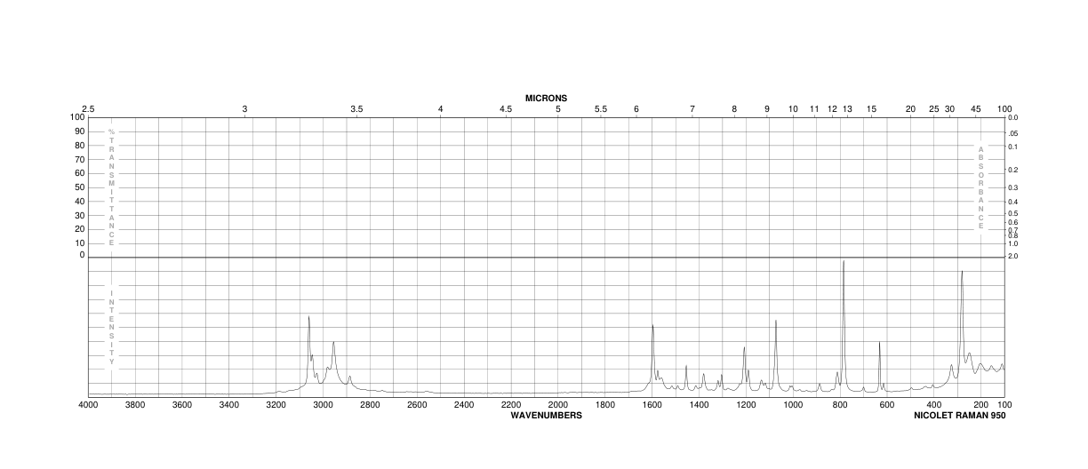Click the 15 microns tick label
Viewport: 1088px width, 469px height.
tap(872, 109)
